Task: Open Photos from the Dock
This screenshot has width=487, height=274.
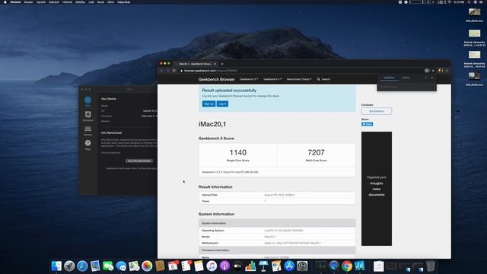Action: [147, 266]
